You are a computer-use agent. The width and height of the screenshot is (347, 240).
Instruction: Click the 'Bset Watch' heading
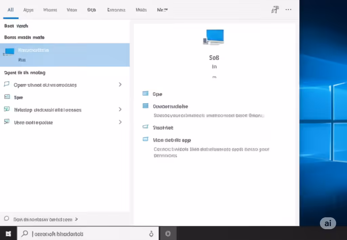tap(16, 26)
